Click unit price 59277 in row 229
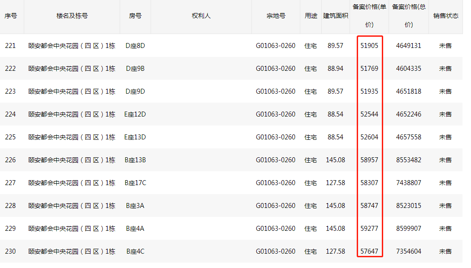The image size is (471, 268). [369, 229]
